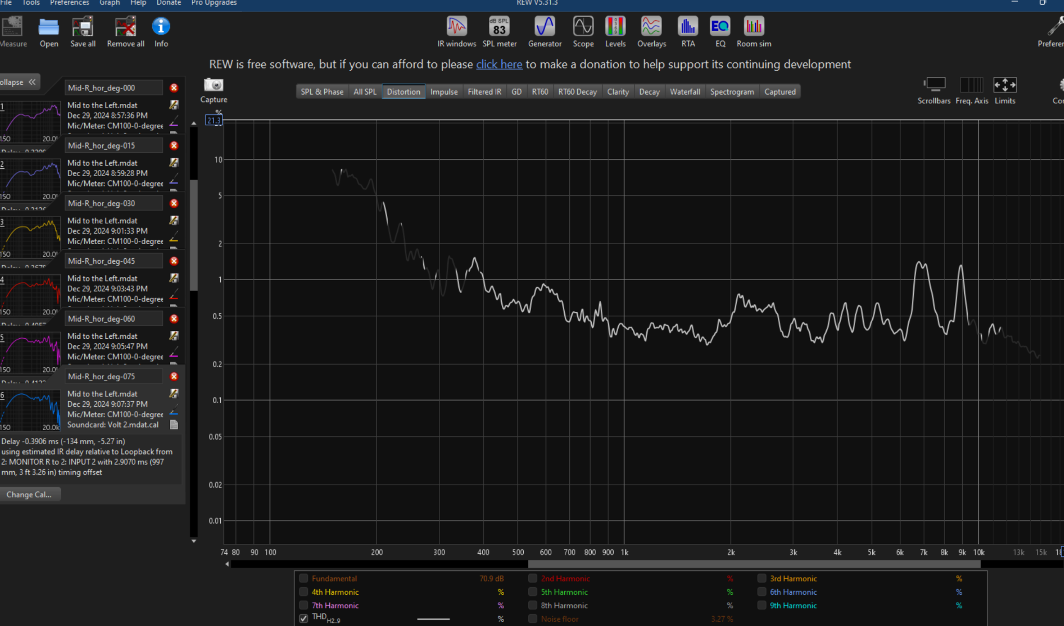This screenshot has width=1064, height=626.
Task: Uncheck the THD trace checkbox
Action: [304, 619]
